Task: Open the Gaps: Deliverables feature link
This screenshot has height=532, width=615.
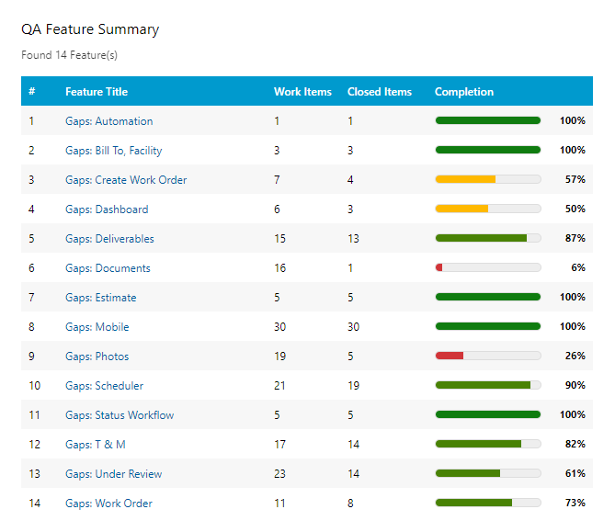Action: click(x=109, y=239)
